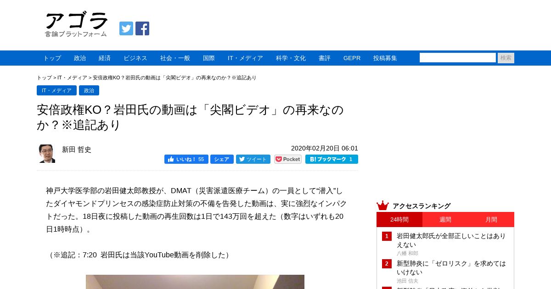Open the 経済 navigation menu item
Viewport: 551px width, 289px height.
click(x=105, y=58)
